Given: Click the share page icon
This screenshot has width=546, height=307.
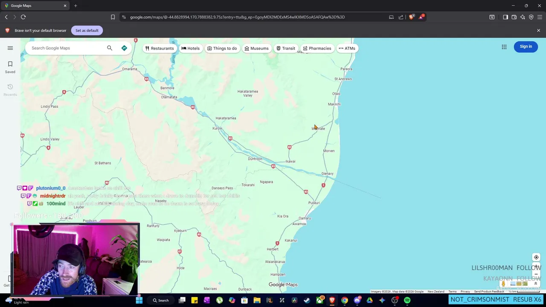Looking at the screenshot, I should point(401,17).
